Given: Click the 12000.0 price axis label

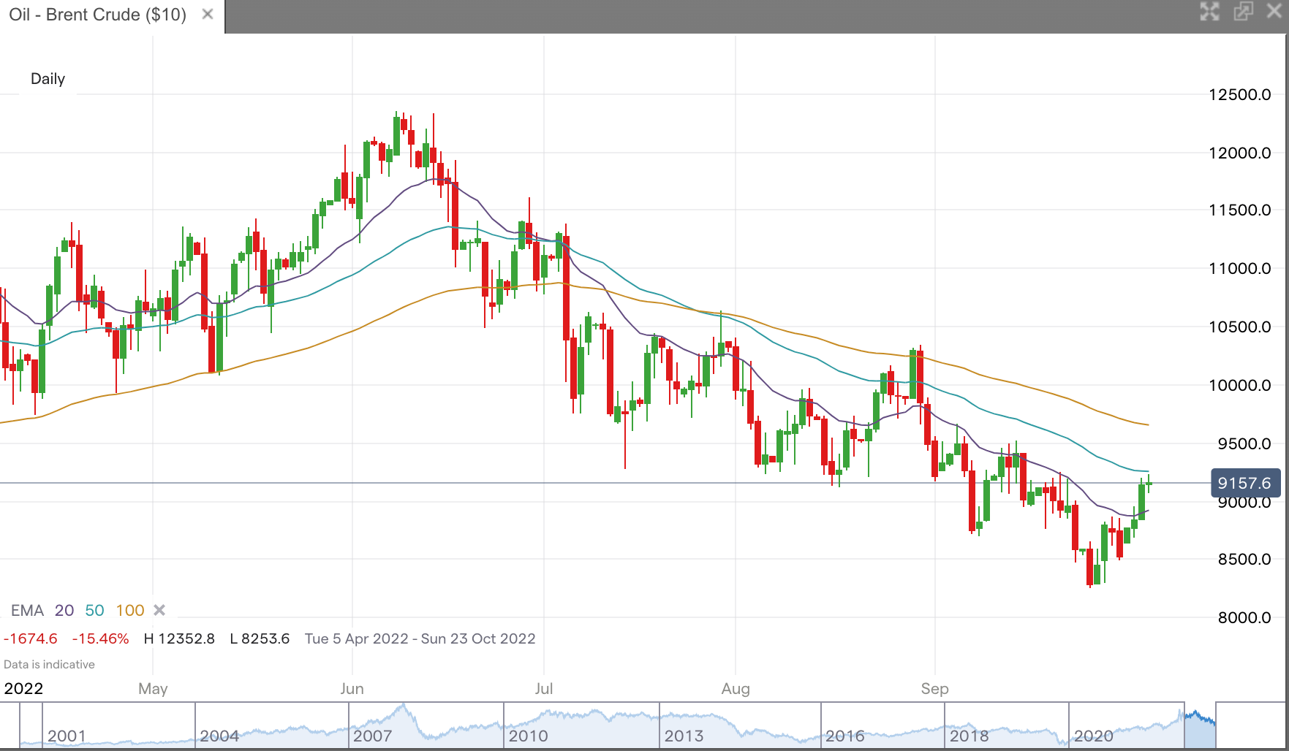Looking at the screenshot, I should [1240, 153].
